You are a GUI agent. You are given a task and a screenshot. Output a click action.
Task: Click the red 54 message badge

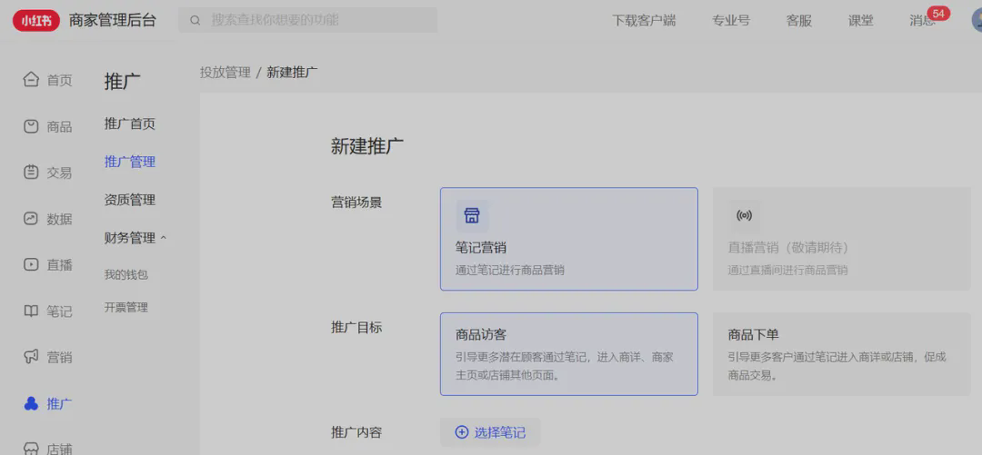coord(938,13)
